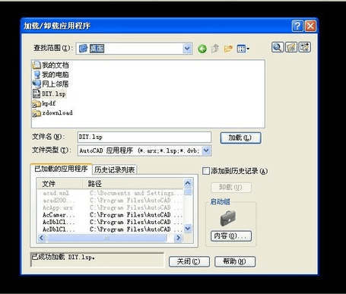Open the views menu dropdown arrow
This screenshot has width=346, height=294.
(x=248, y=49)
